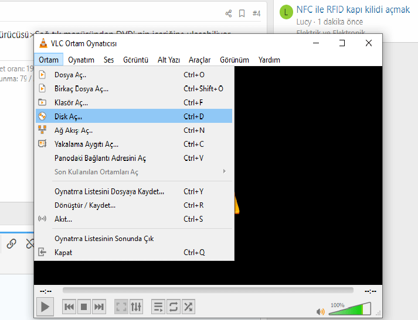This screenshot has height=320, width=418.
Task: Close the VLC window
Action: (x=369, y=43)
